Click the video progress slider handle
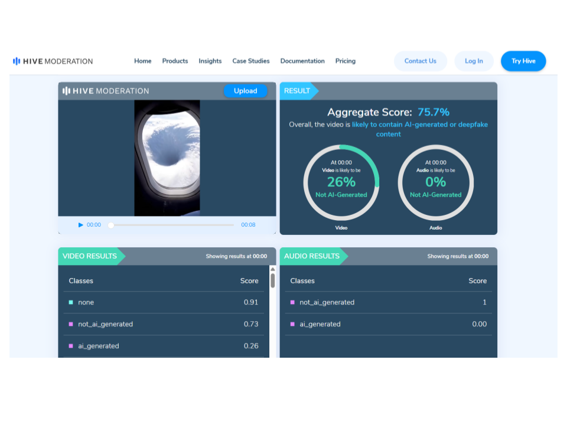The height and width of the screenshot is (425, 567). [111, 225]
